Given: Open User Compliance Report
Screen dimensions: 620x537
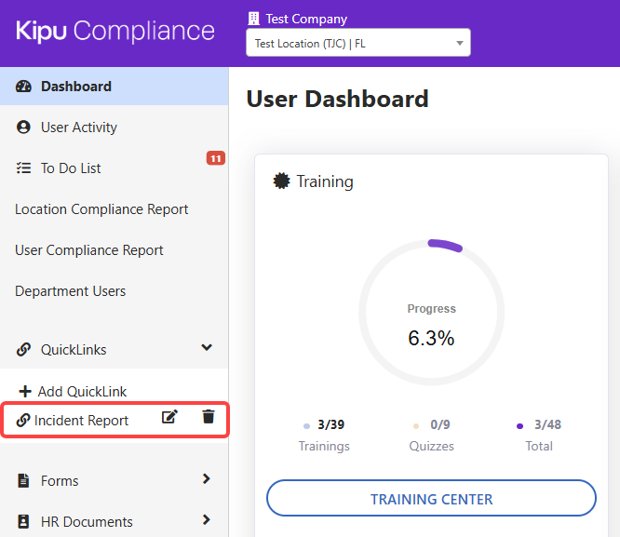Looking at the screenshot, I should coord(89,250).
